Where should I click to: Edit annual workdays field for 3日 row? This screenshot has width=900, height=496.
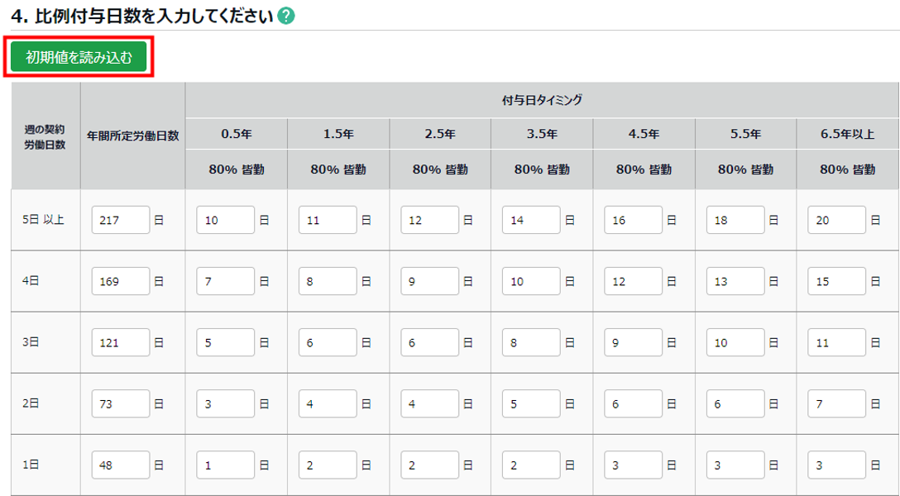[x=121, y=342]
